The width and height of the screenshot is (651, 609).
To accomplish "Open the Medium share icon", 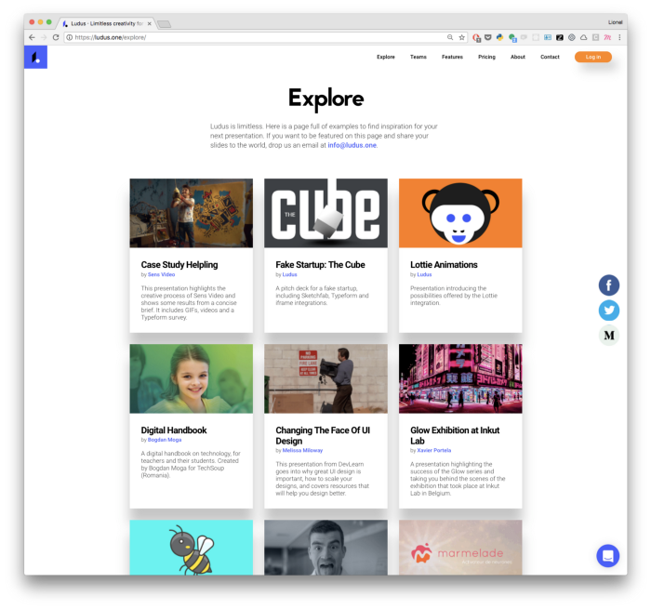I will coord(608,336).
